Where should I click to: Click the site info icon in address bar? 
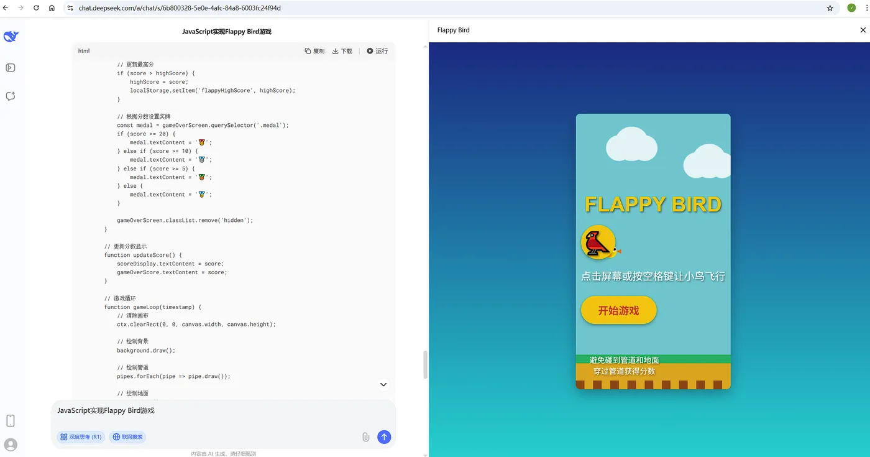[70, 8]
